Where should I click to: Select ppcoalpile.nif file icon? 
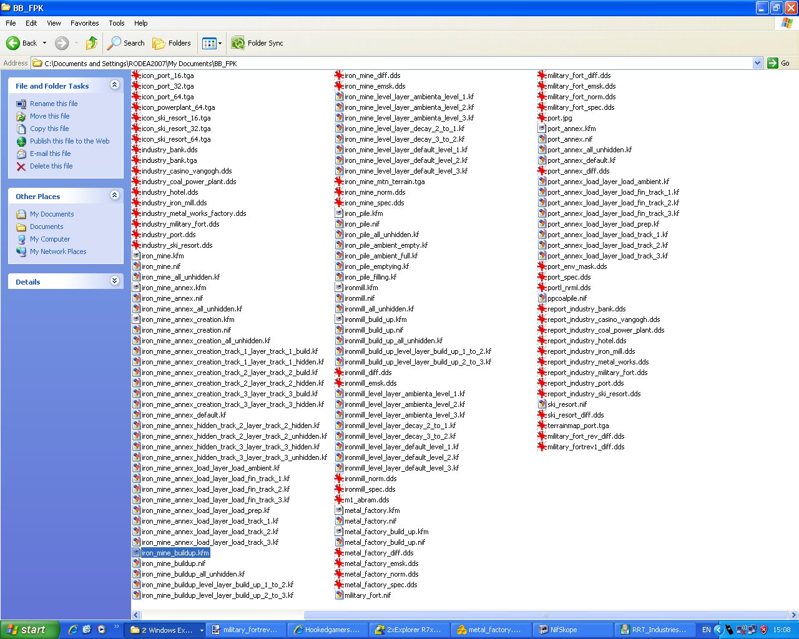tap(542, 298)
